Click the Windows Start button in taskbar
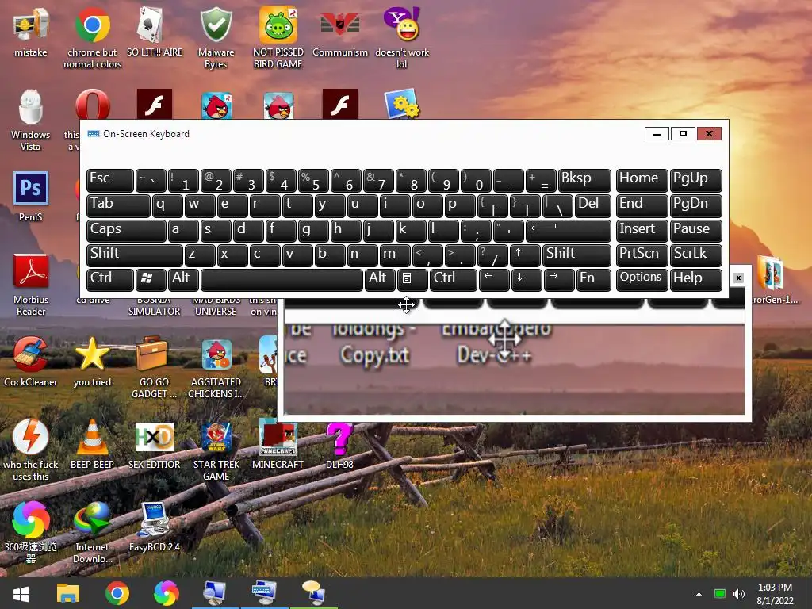Viewport: 812px width, 609px height. (x=21, y=593)
